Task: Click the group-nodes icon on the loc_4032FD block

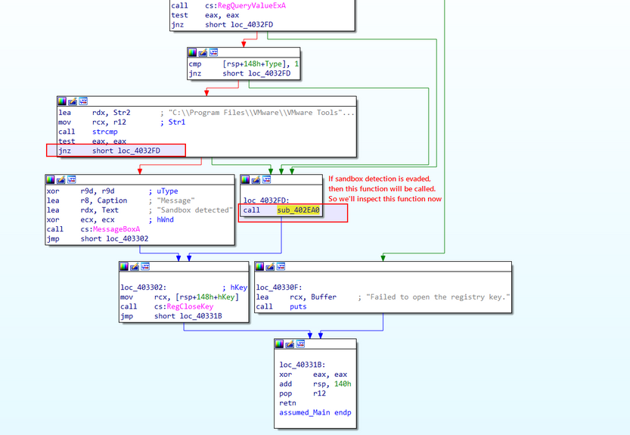Action: coord(266,179)
